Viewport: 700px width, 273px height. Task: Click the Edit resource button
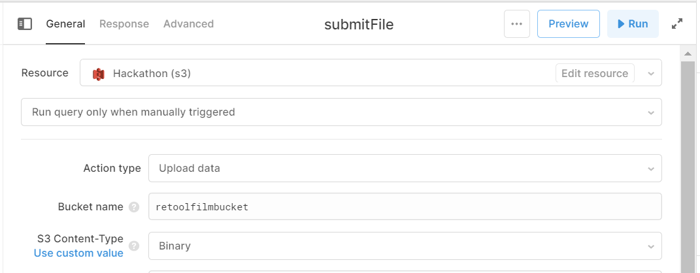595,74
